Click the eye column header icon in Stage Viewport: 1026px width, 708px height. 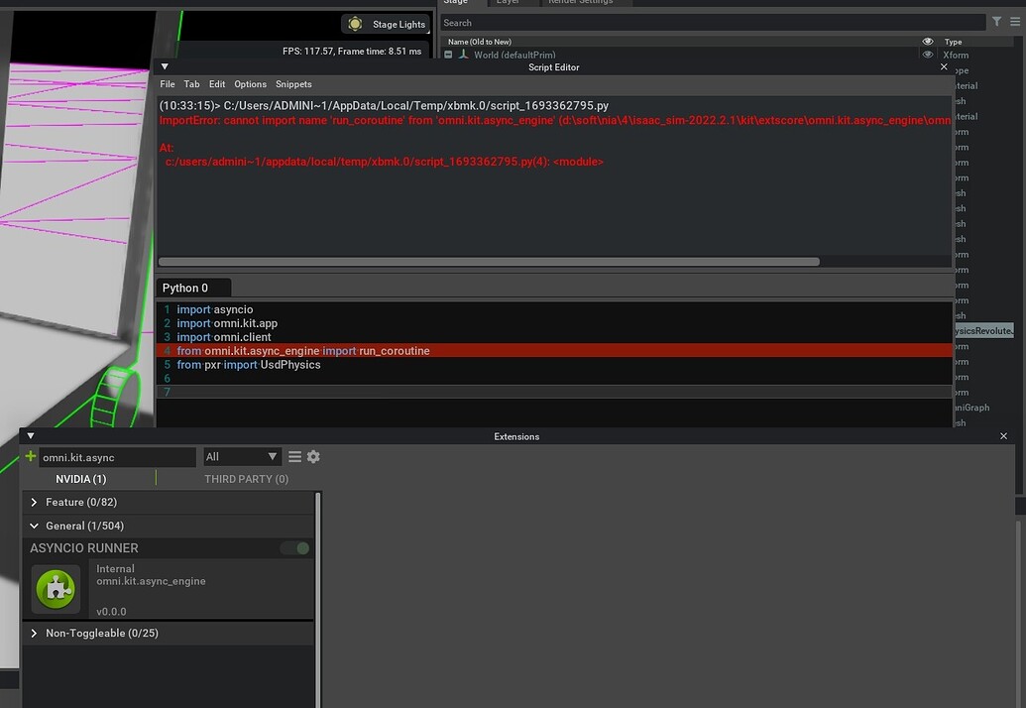click(927, 41)
